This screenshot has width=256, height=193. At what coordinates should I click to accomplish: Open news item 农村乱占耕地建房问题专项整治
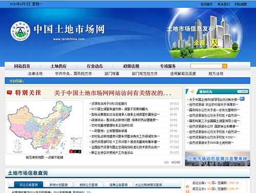[125, 136]
